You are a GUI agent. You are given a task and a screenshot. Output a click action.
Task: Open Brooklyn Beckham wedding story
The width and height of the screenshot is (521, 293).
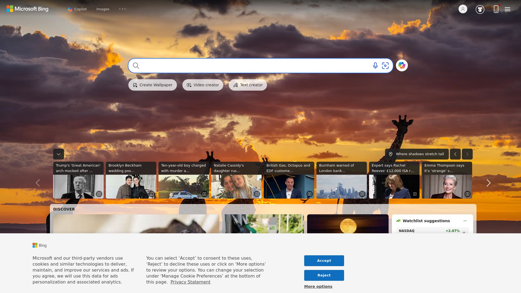tap(131, 180)
